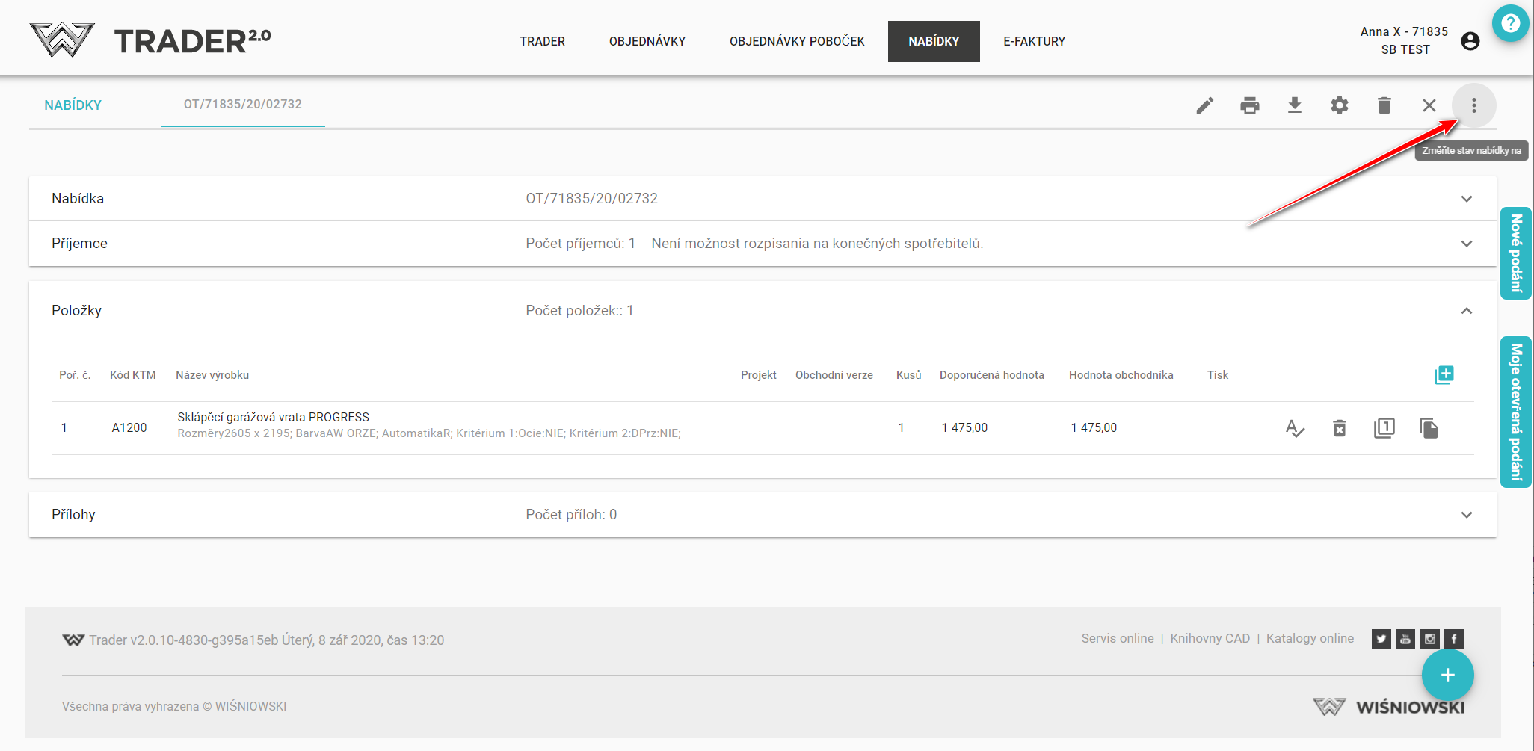Switch to the E-FAKTURY menu item
The width and height of the screenshot is (1534, 751).
1034,41
